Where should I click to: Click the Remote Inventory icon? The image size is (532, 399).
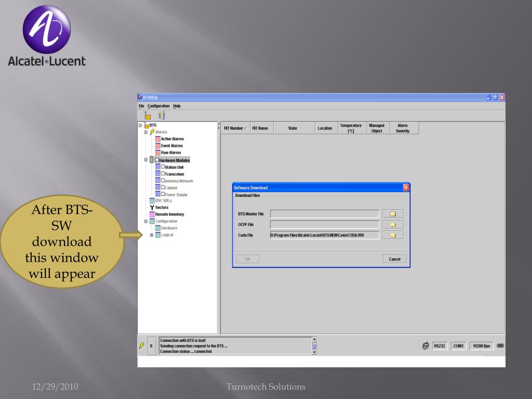(152, 215)
